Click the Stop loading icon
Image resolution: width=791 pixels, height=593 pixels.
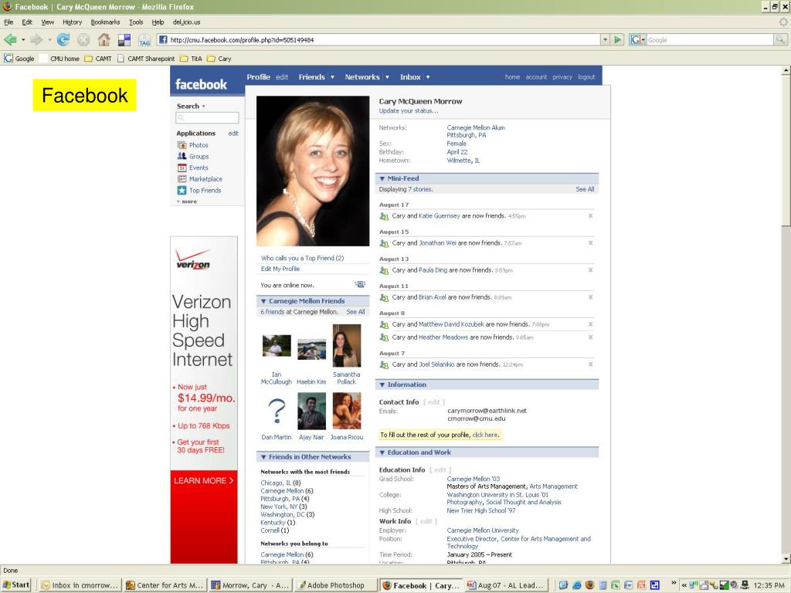pos(83,39)
